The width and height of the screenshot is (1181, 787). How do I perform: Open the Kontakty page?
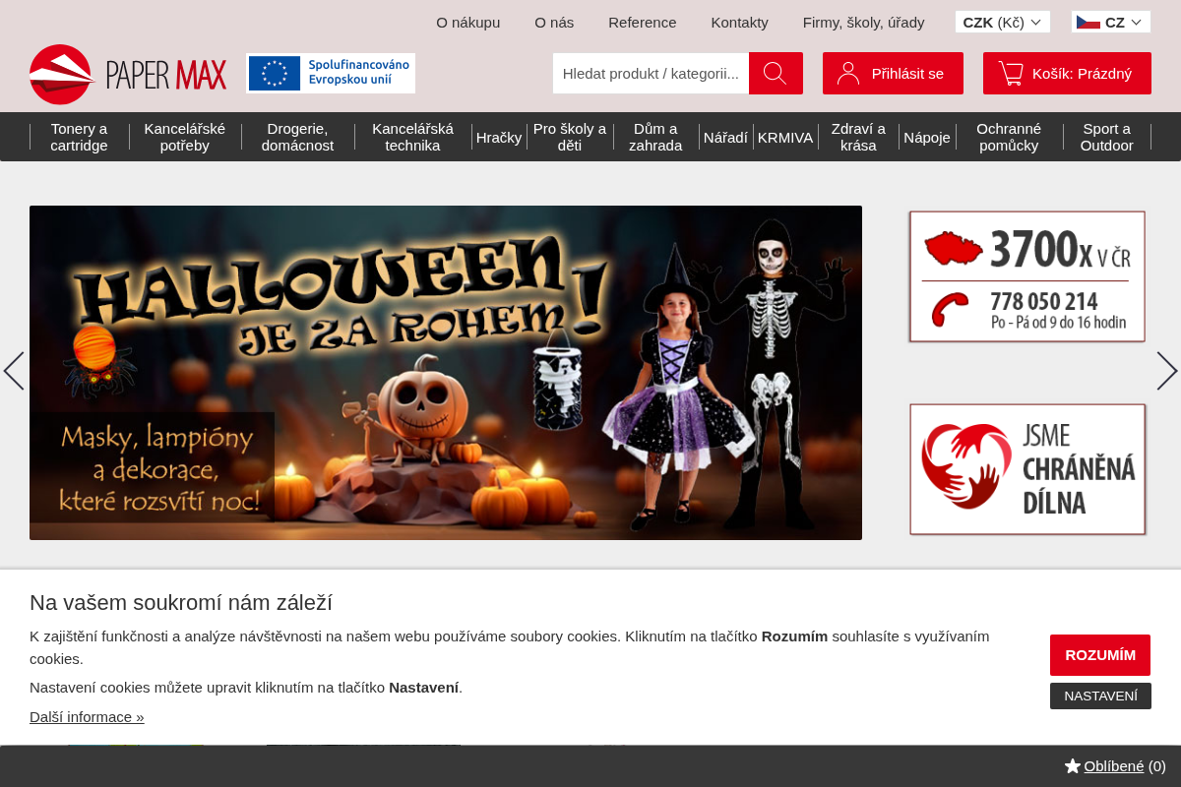[x=740, y=22]
